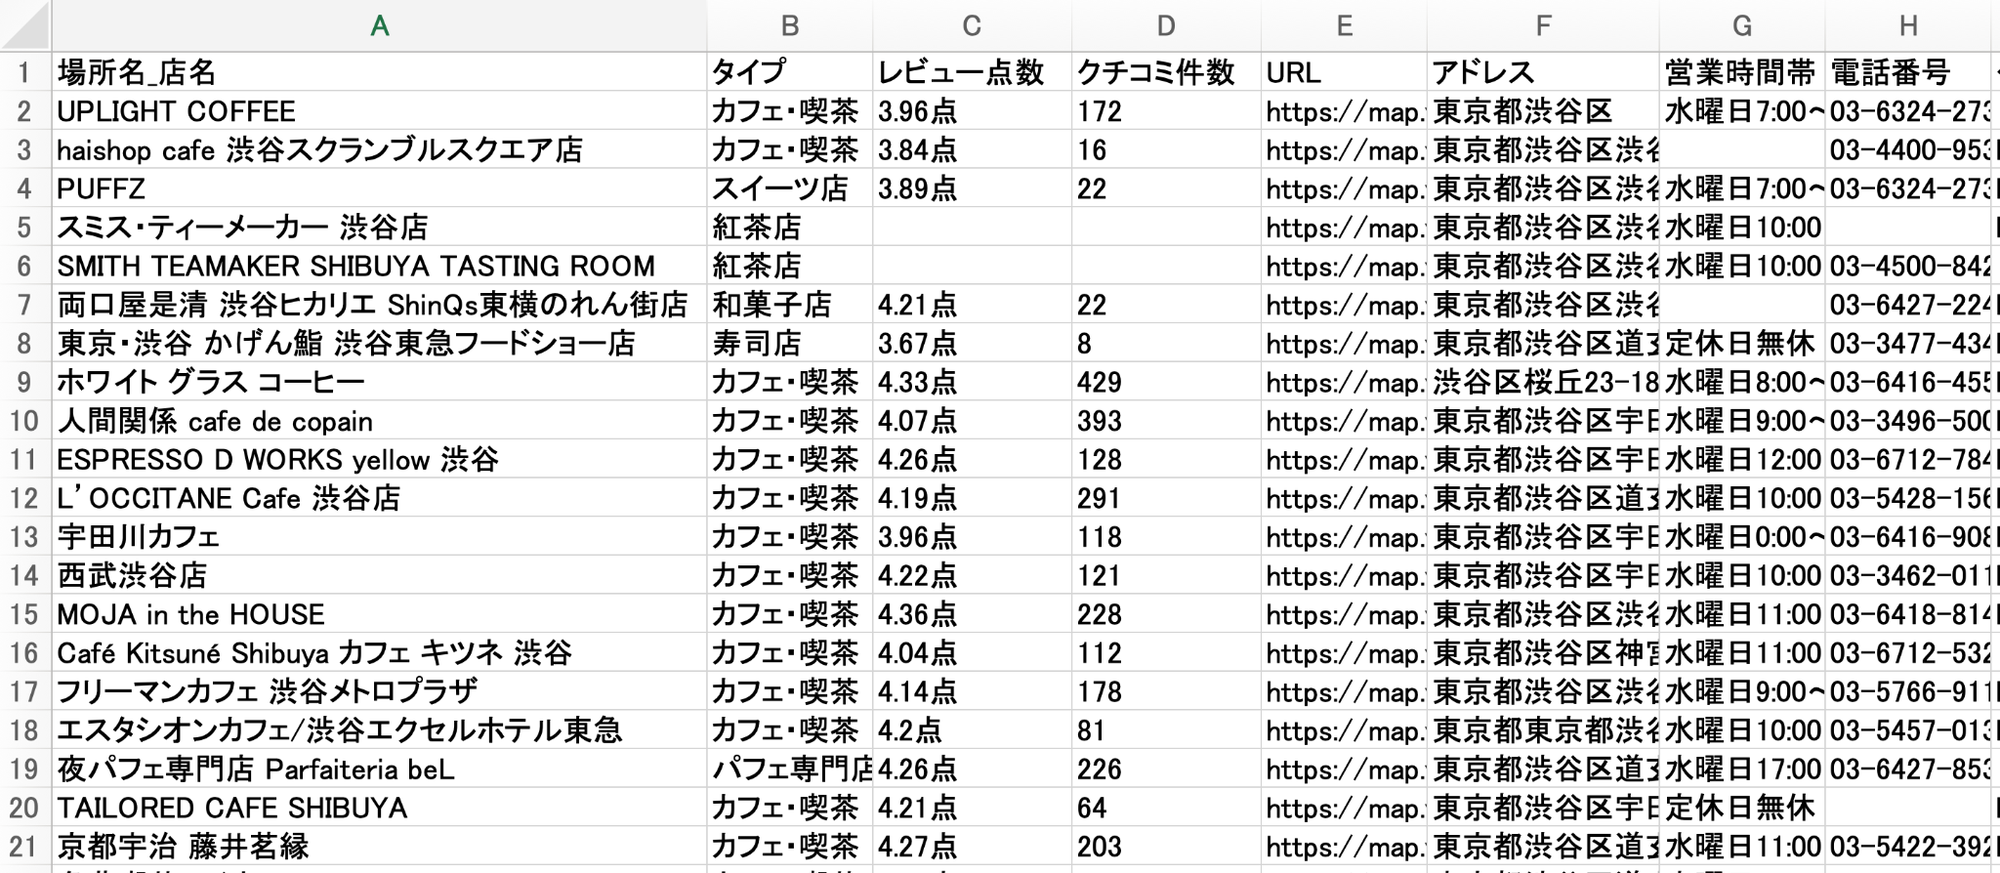Select row 10 header
Screen dimensions: 2000x873
point(25,421)
